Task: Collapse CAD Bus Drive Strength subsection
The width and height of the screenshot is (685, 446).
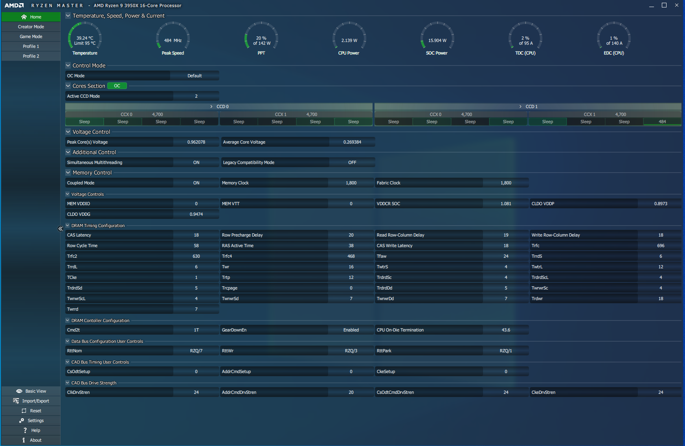Action: 68,383
